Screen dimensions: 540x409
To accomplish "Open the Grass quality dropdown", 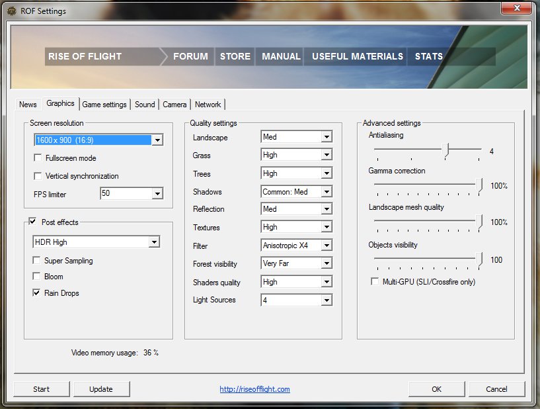I will pyautogui.click(x=297, y=155).
